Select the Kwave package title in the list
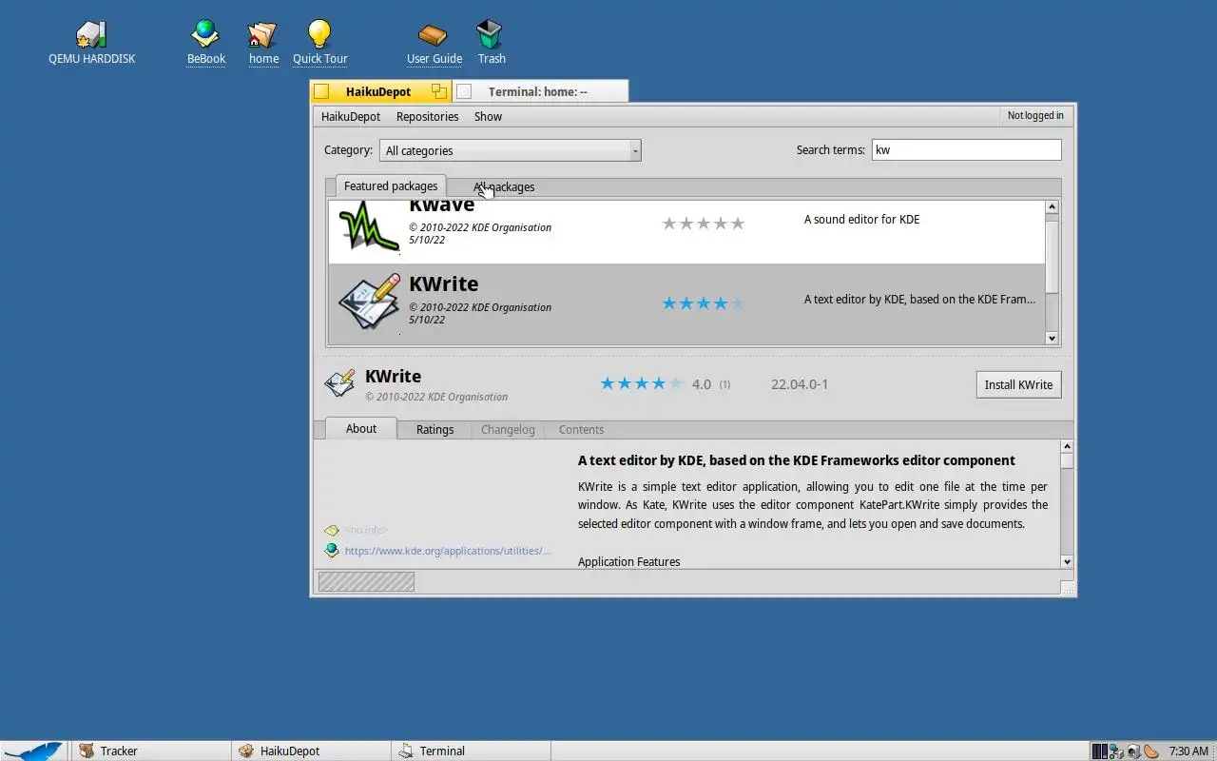 (x=441, y=205)
